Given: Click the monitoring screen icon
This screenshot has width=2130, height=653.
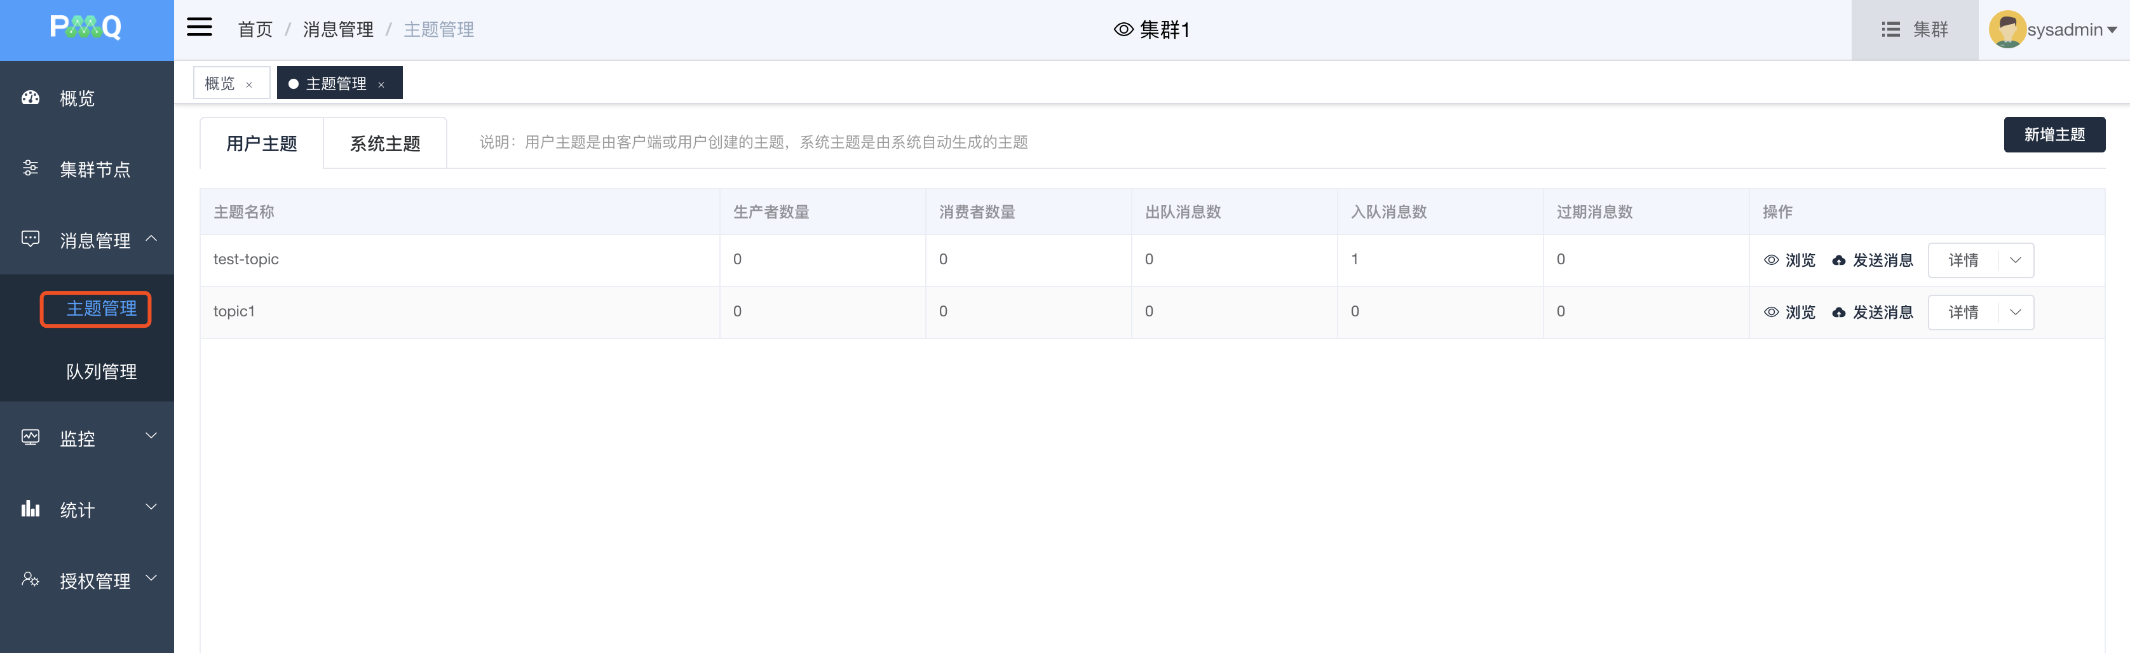Looking at the screenshot, I should click(31, 437).
